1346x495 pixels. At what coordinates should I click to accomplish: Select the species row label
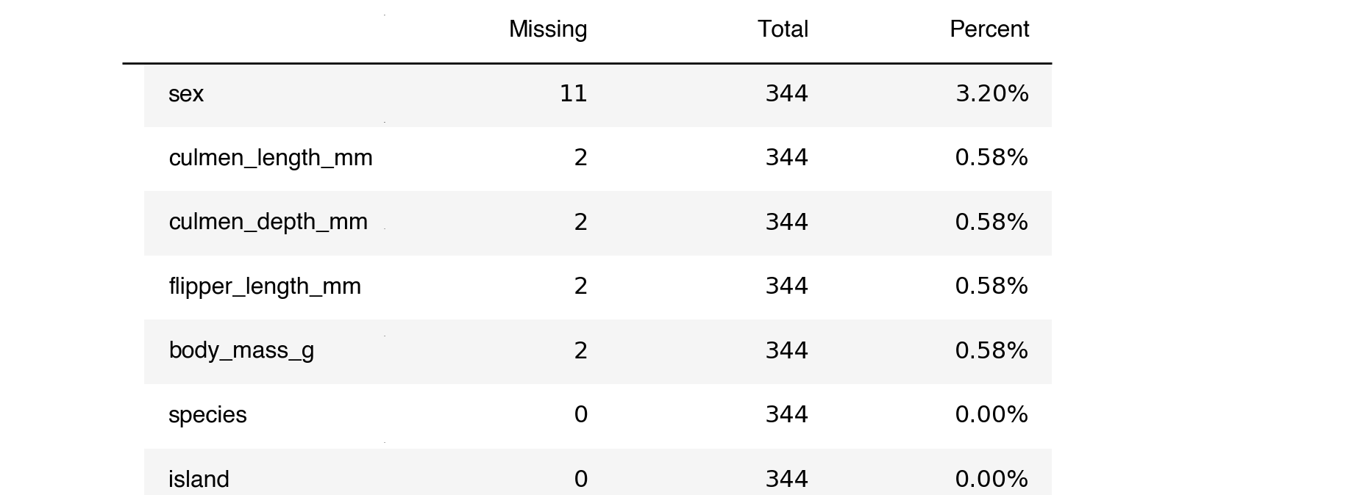[207, 415]
